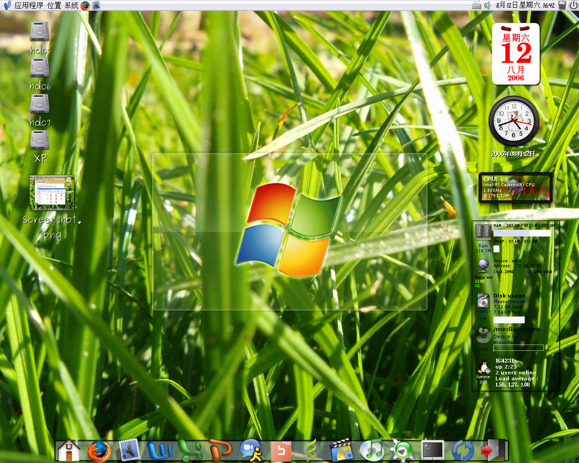Click the blue sync arrows icon in dock
The width and height of the screenshot is (579, 463).
point(463,451)
